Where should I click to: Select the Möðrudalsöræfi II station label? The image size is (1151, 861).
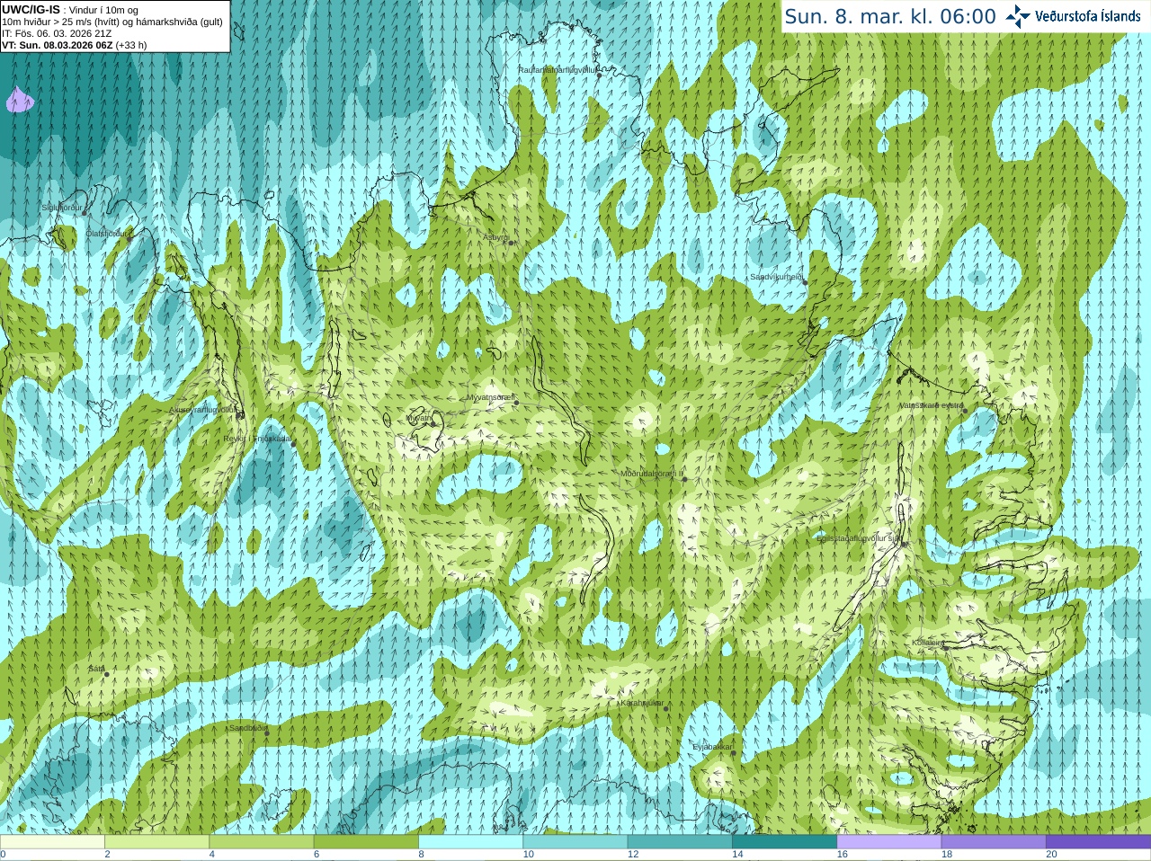(x=651, y=473)
